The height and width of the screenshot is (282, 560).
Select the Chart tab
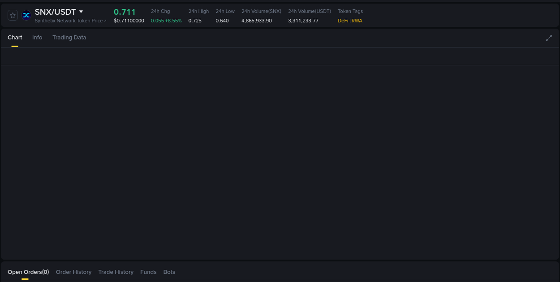(x=15, y=38)
